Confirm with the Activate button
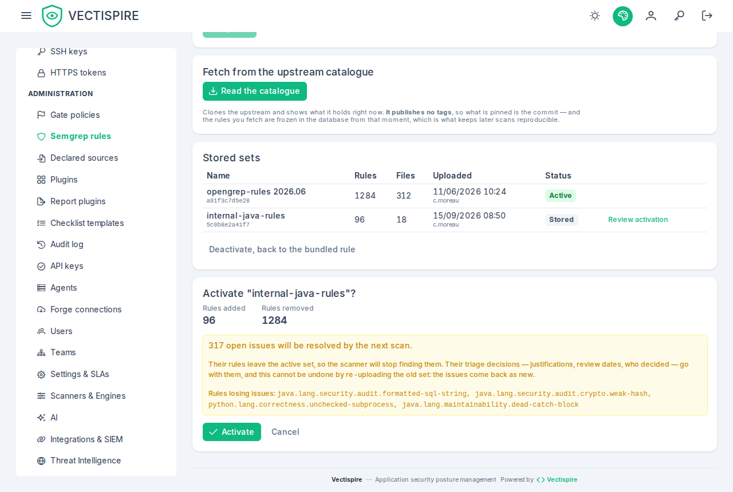Screen dimensions: 733x492 [232, 432]
